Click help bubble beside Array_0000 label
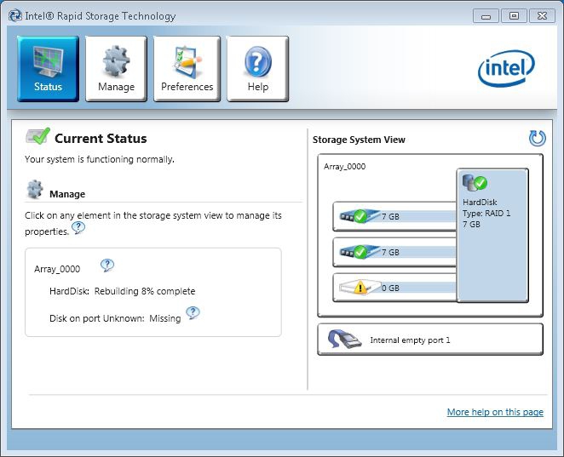This screenshot has height=457, width=564. point(107,266)
